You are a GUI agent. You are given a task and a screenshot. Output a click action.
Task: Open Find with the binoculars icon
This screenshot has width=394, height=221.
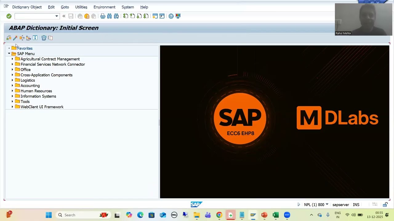(x=109, y=16)
